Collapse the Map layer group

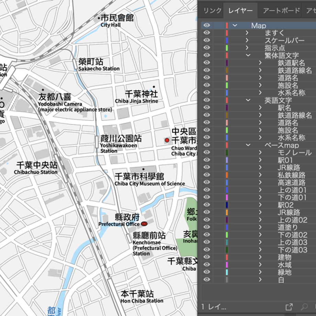235,25
